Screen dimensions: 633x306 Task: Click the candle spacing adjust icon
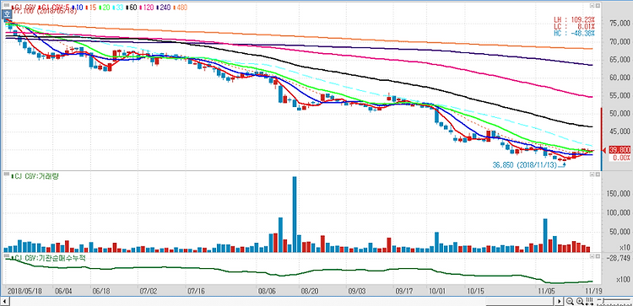(x=589, y=301)
